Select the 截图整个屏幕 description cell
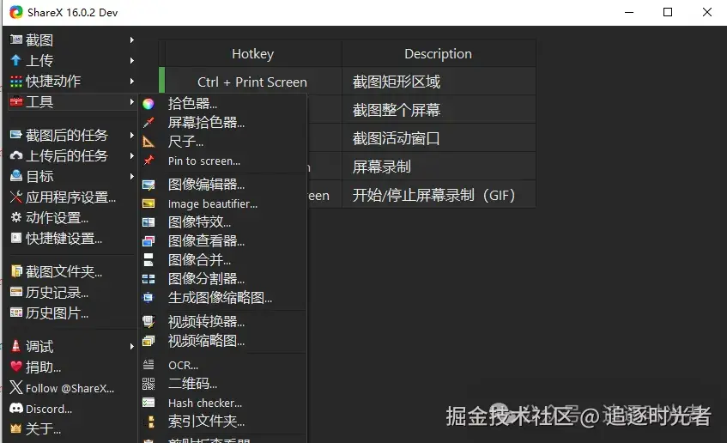 click(439, 110)
